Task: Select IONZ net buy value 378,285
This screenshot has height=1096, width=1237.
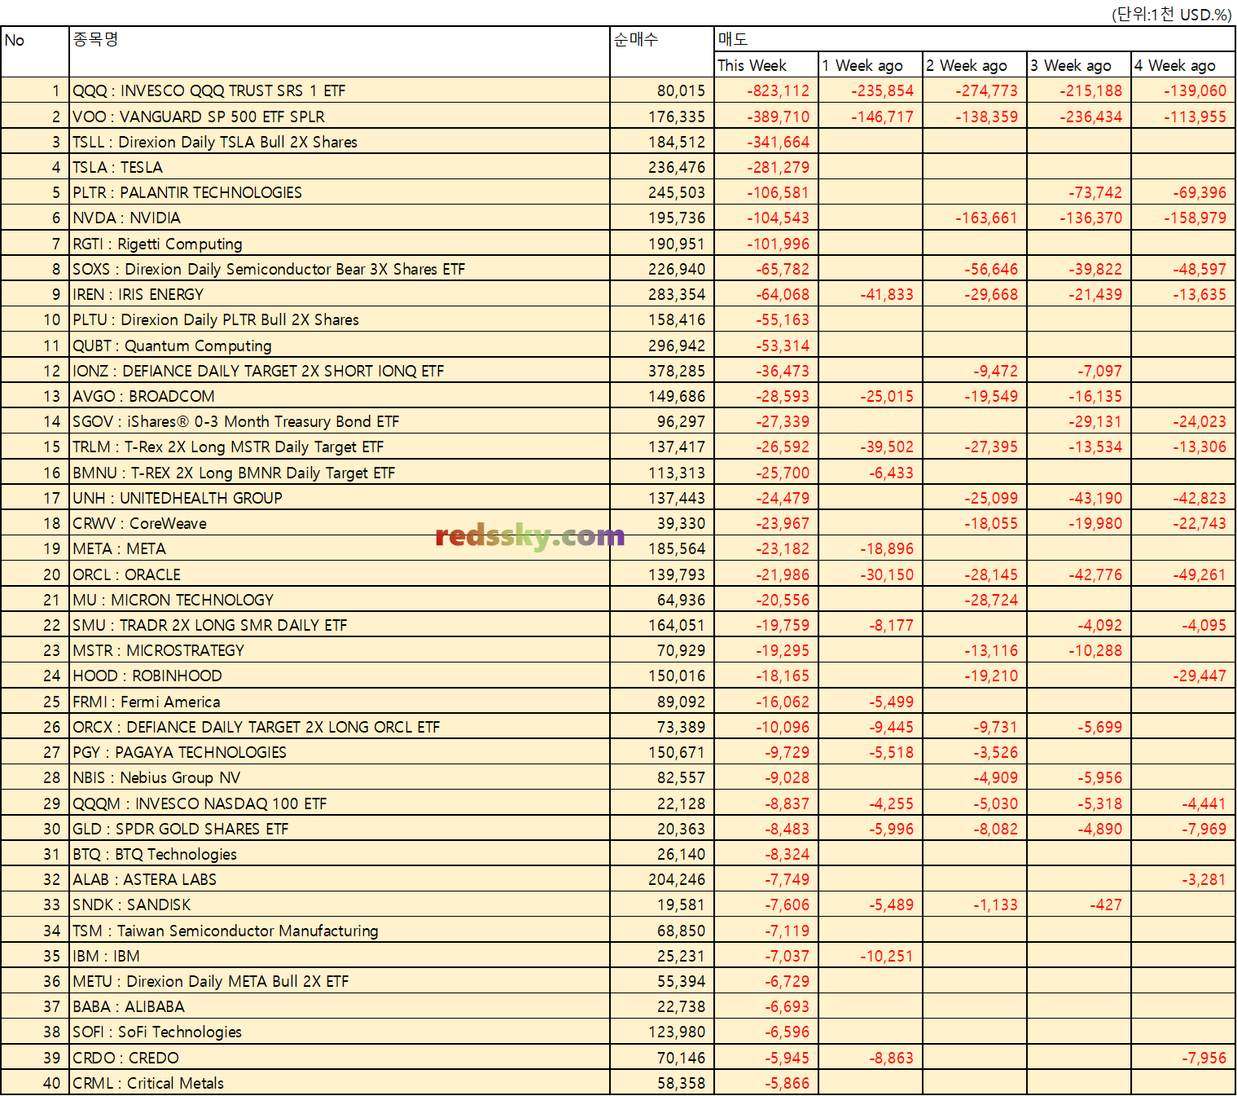Action: pos(677,371)
